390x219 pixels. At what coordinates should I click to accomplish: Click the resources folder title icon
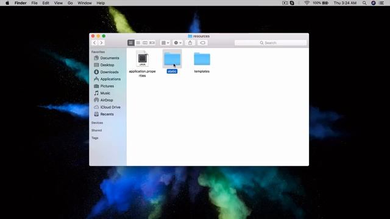pos(190,36)
